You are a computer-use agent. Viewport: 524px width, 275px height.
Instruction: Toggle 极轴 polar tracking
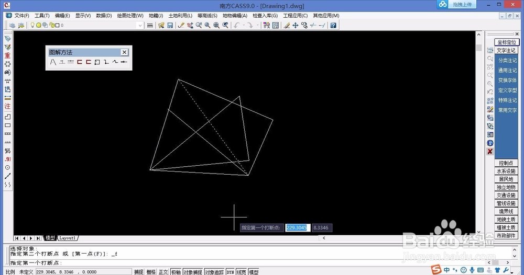click(176, 272)
